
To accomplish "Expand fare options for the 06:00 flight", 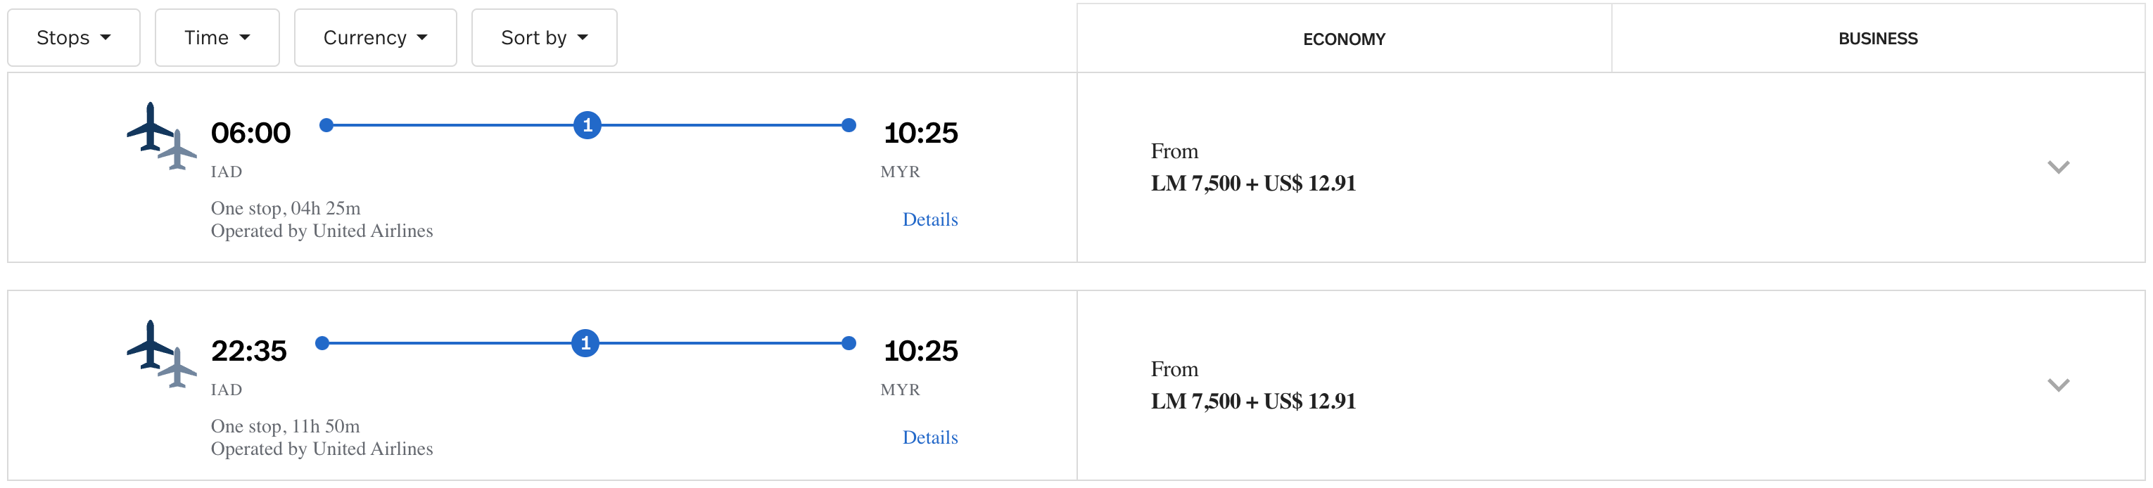I will [2058, 167].
